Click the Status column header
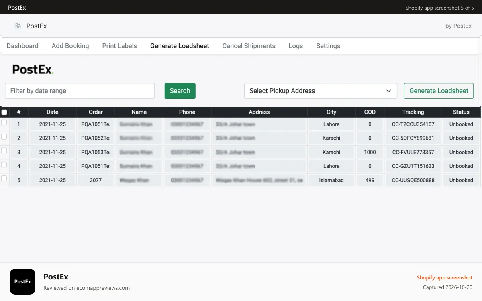 (x=461, y=112)
